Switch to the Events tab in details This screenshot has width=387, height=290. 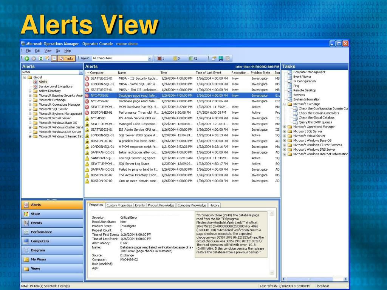point(140,205)
